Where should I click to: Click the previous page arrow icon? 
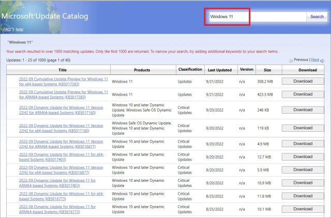[x=291, y=61]
